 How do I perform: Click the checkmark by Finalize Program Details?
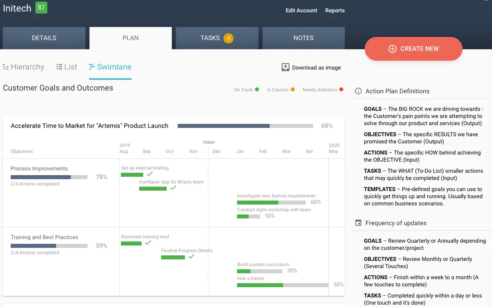(x=191, y=257)
